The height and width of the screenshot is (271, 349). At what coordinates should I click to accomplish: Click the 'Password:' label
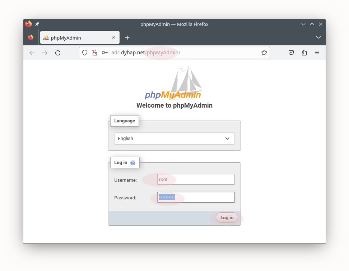tap(125, 198)
